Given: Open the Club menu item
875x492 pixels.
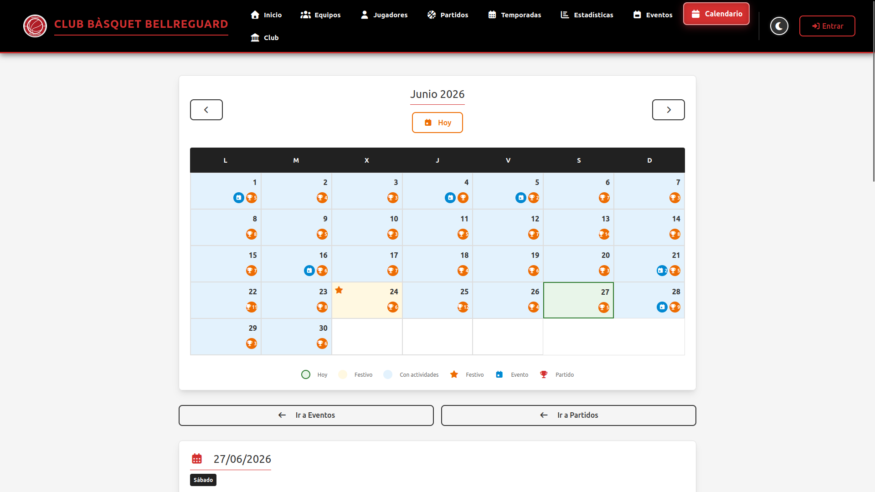Looking at the screenshot, I should [264, 37].
